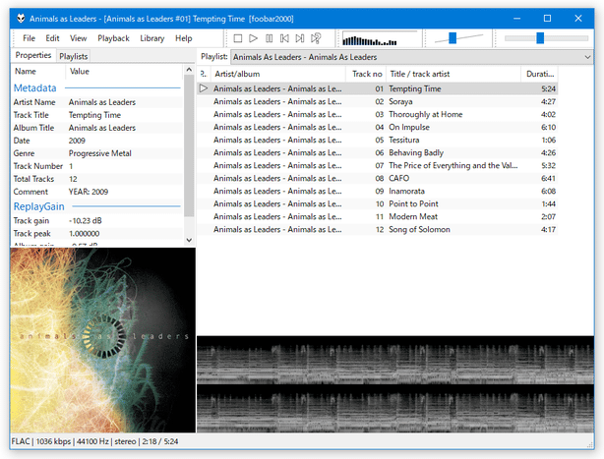Click the Name column header in properties
The height and width of the screenshot is (459, 604).
coord(38,72)
